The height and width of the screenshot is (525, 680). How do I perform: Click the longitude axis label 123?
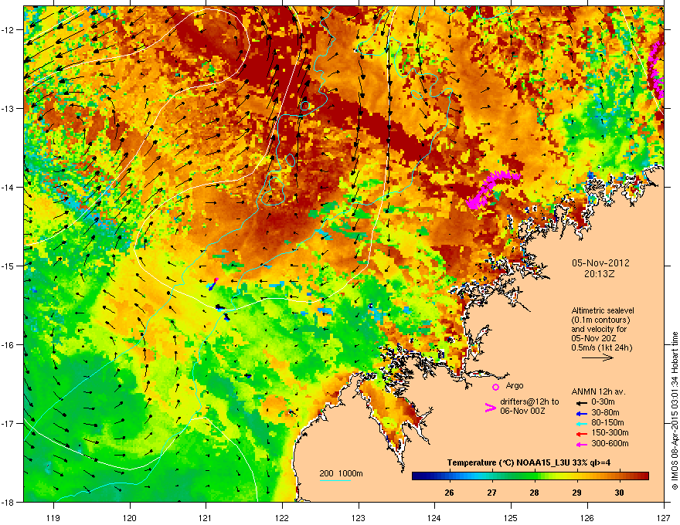pos(359,517)
